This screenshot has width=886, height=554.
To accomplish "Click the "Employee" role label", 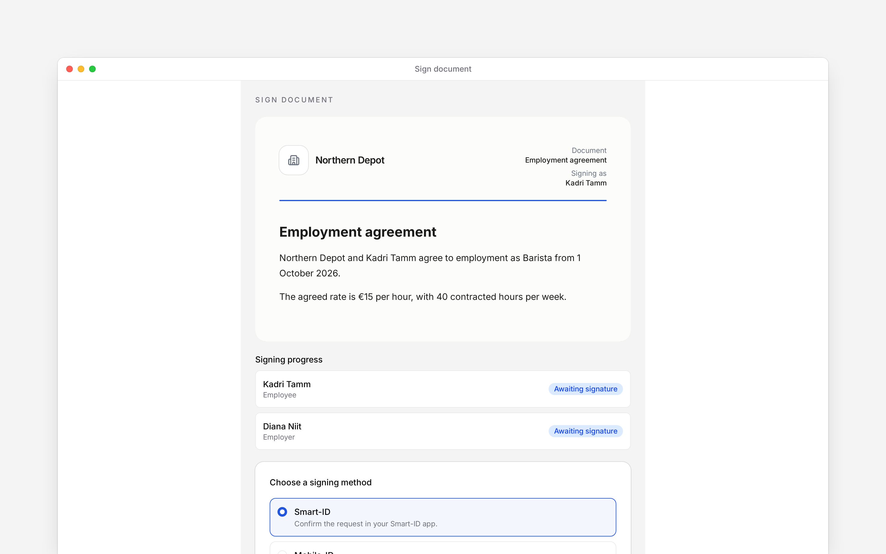I will tap(279, 395).
